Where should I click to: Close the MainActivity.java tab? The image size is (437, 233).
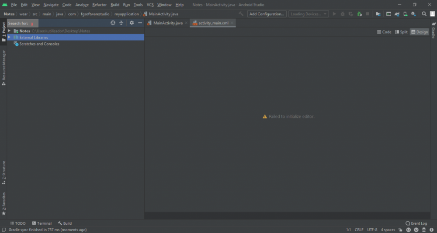point(186,23)
